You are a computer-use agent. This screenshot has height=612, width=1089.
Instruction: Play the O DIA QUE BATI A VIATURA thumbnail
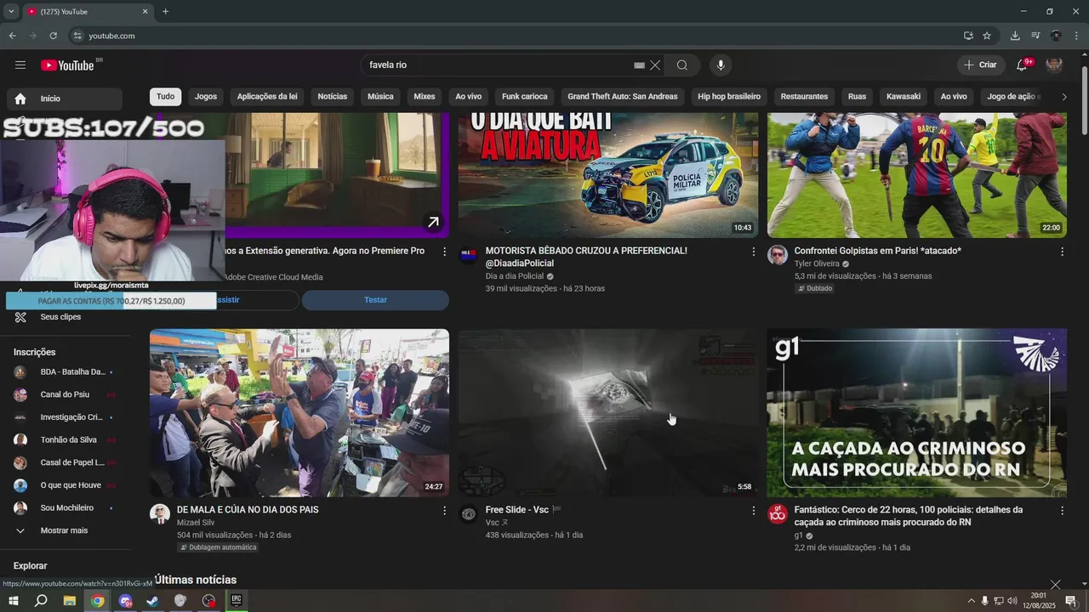click(x=608, y=175)
